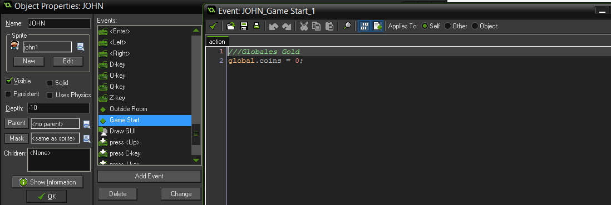Open a file with the folder icon
Viewport: 611px width, 205px height.
click(x=231, y=26)
